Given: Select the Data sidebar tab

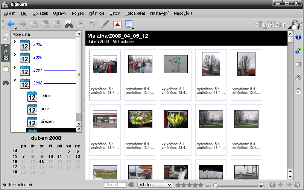Looking at the screenshot, I should click(x=5, y=52).
